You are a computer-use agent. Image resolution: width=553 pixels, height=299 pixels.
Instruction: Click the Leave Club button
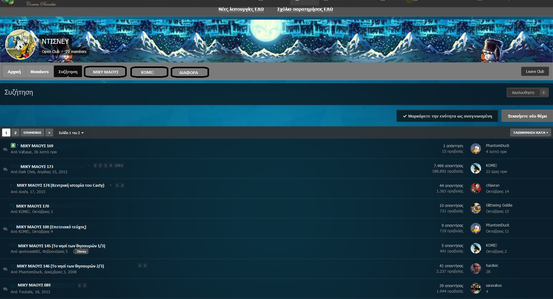pos(535,71)
